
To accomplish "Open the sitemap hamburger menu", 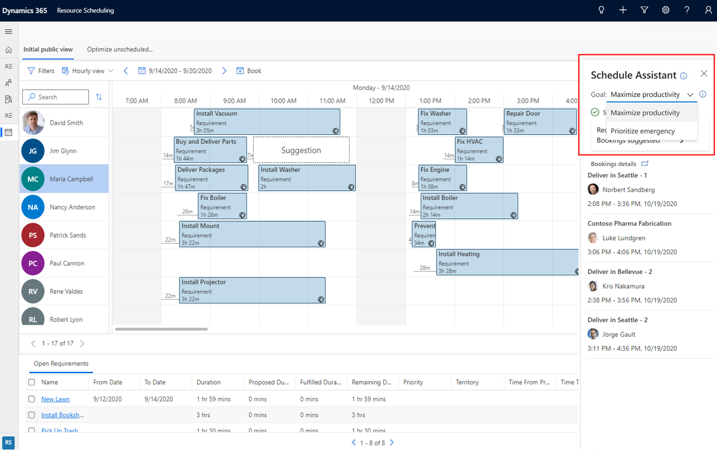I will pos(8,32).
